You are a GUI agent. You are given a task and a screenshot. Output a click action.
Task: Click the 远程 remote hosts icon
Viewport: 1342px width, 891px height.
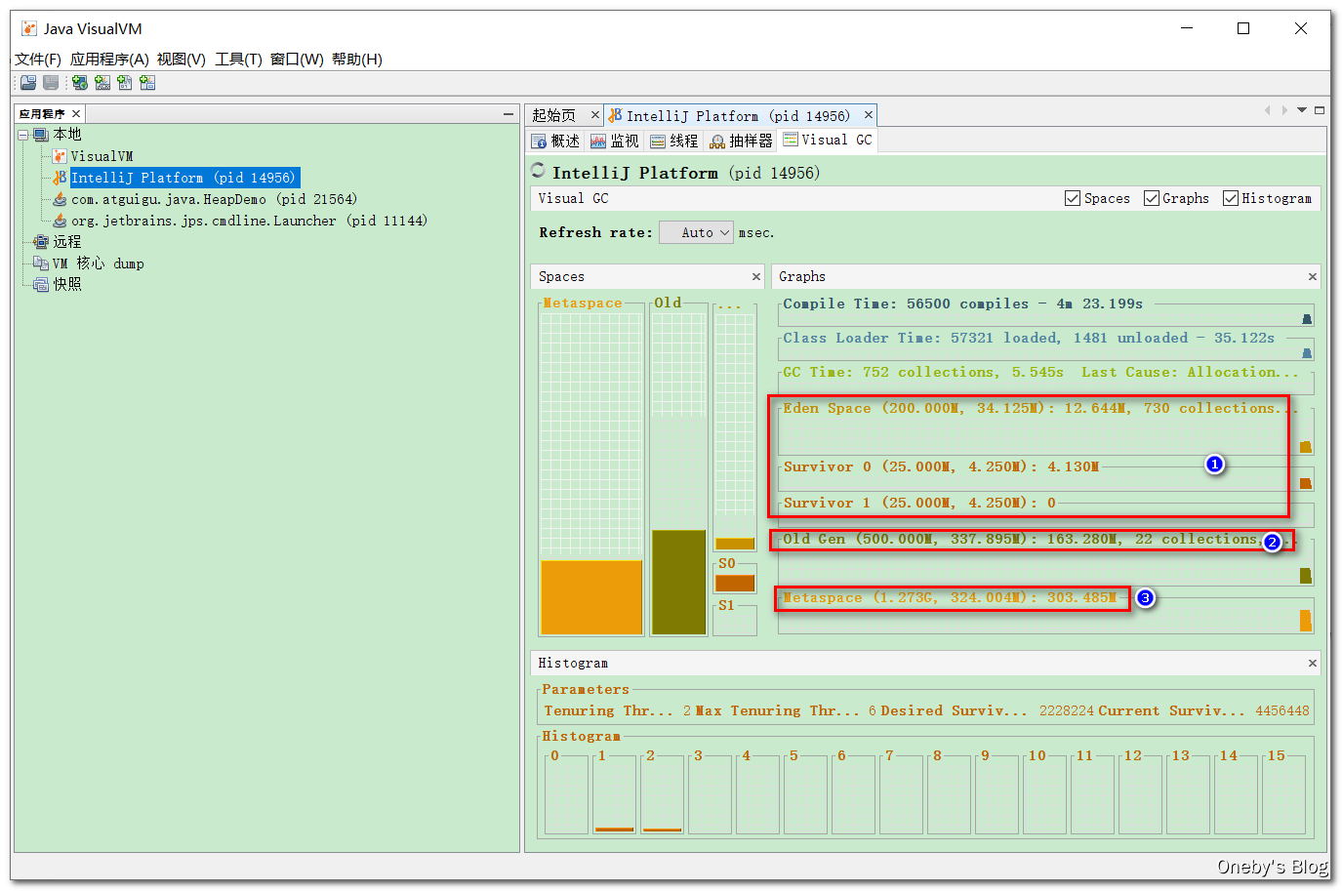point(41,242)
